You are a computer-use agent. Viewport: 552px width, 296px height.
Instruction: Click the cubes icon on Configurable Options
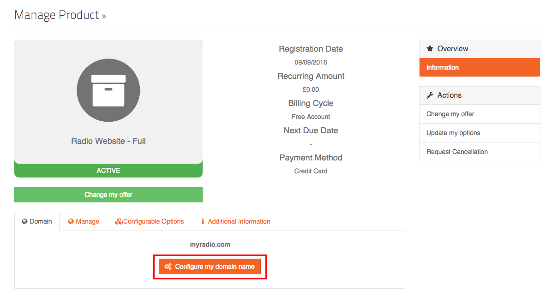(119, 221)
